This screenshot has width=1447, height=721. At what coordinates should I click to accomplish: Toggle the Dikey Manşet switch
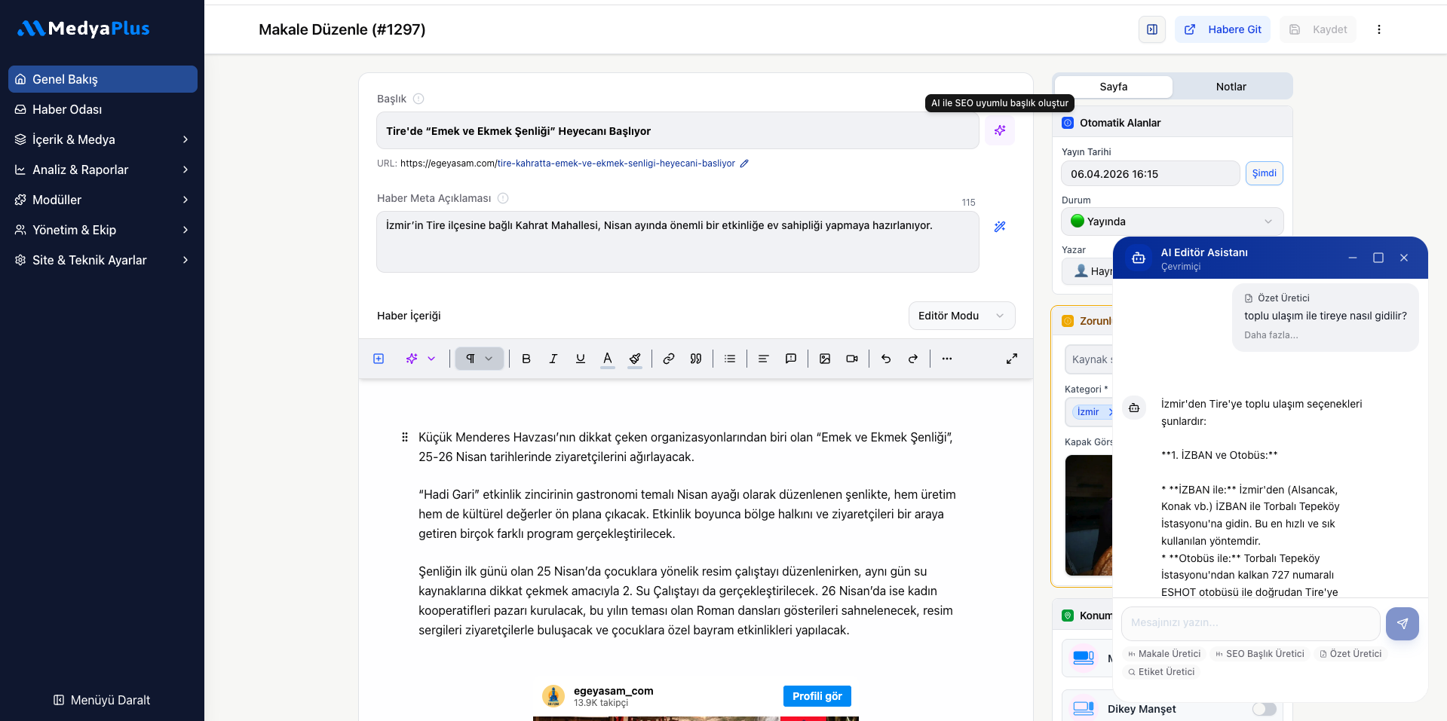click(1264, 709)
